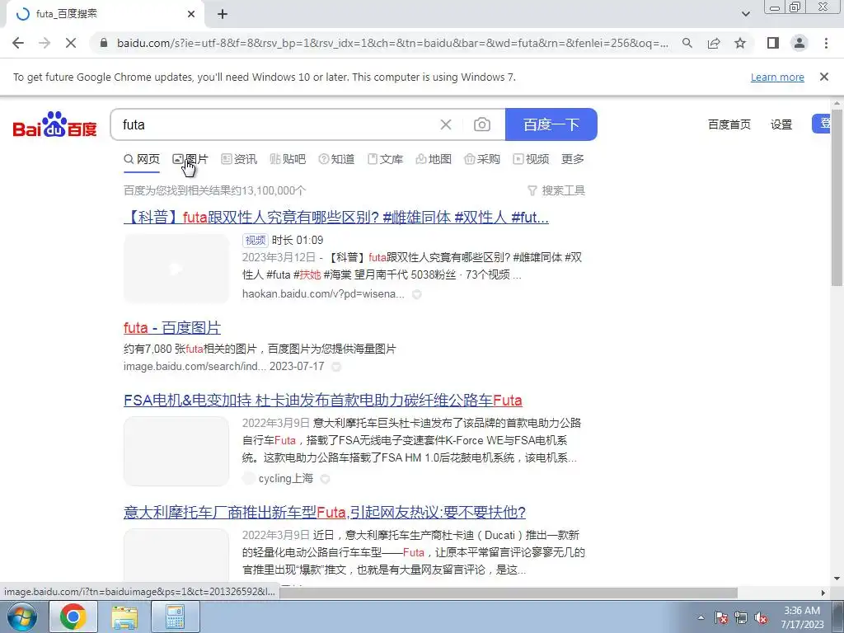Click the horizontal scrollbar at the page bottom

coord(509,593)
